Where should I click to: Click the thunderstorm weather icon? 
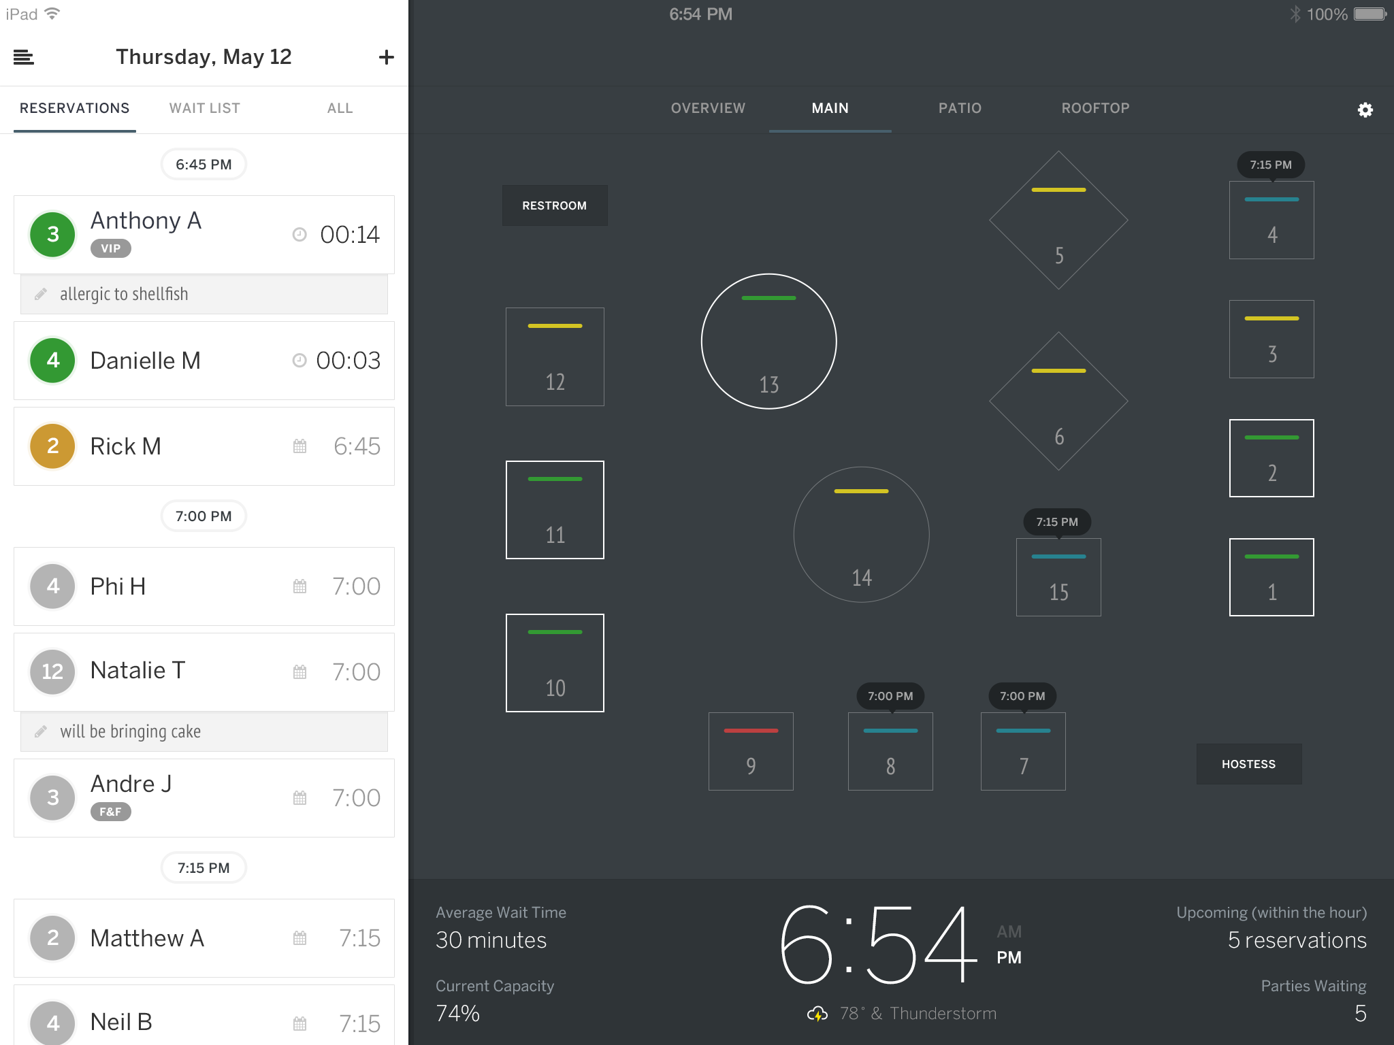817,1014
